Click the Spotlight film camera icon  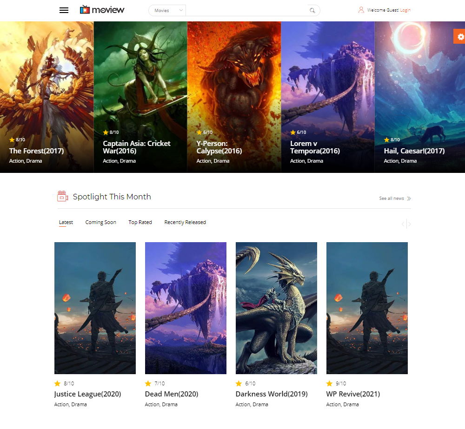63,196
